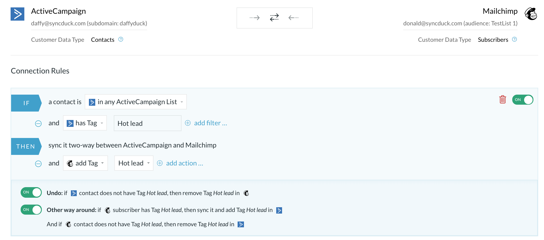544x240 pixels.
Task: Click daffy@syncduck.com account text
Action: [89, 23]
